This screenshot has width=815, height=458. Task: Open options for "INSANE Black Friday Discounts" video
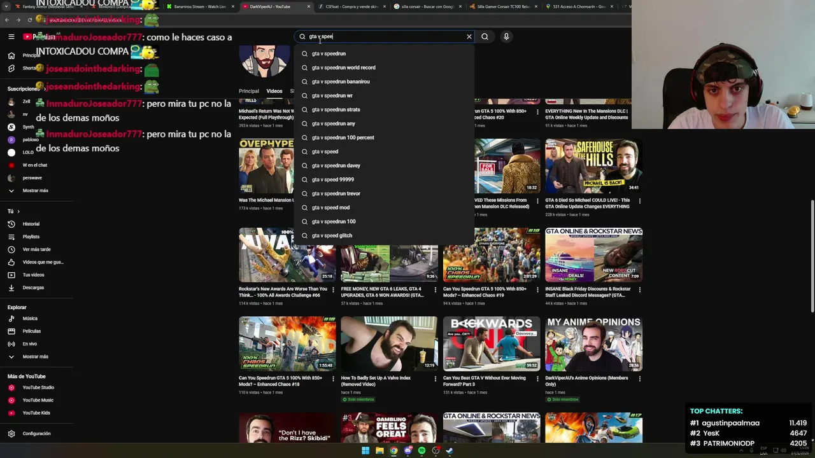tap(639, 290)
